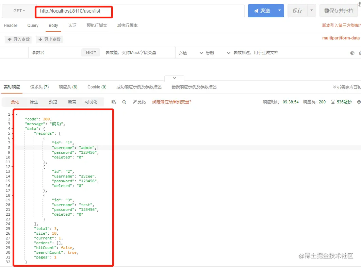Viewport: 361px width, 267px height.
Task: Click 保存并归档 button
Action: [339, 11]
